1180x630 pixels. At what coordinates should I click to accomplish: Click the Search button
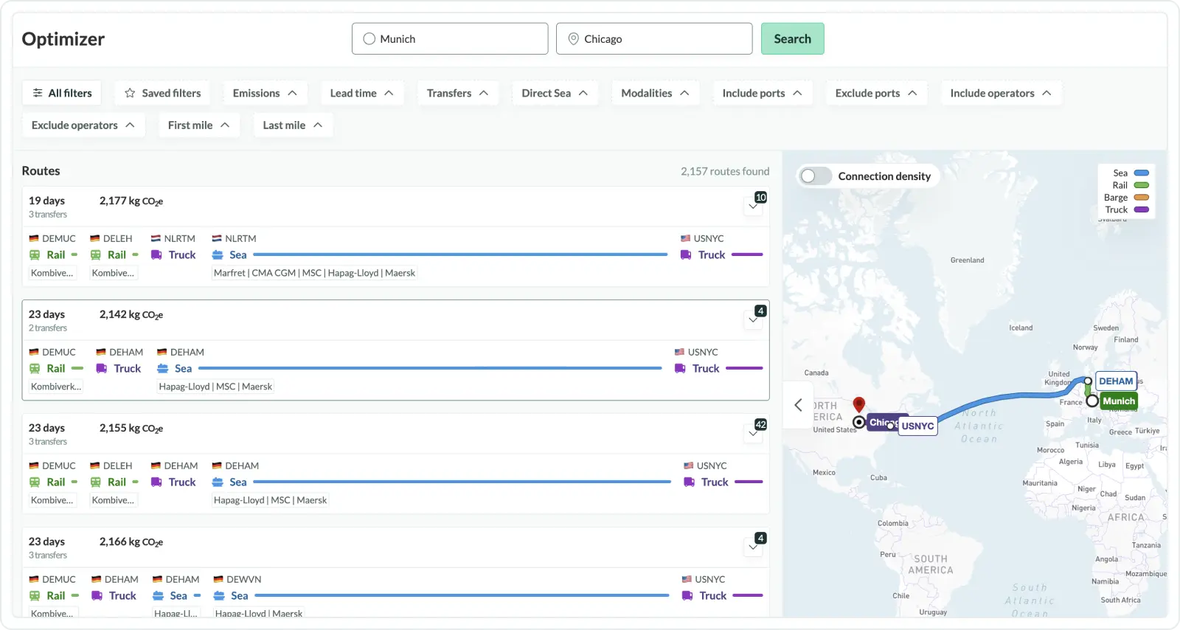pyautogui.click(x=792, y=39)
